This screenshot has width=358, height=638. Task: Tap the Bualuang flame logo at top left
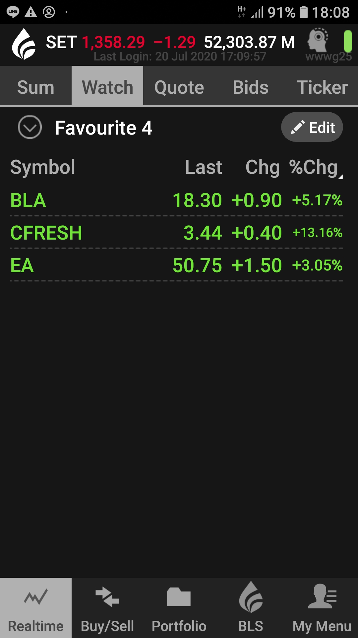point(24,44)
